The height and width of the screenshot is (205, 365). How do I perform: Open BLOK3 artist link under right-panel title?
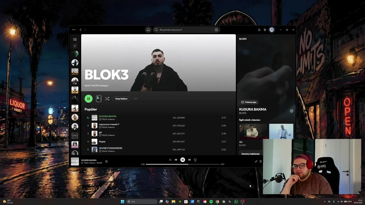(x=243, y=113)
